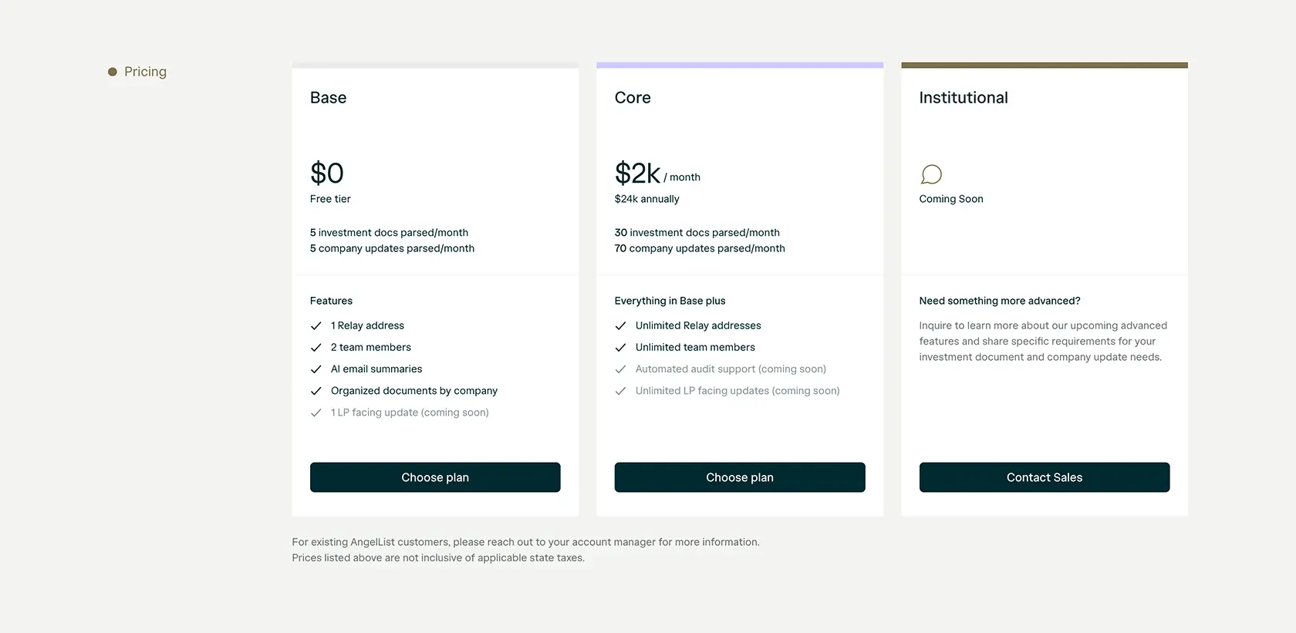Click the checkmark beside Unlimited Relay addresses
Image resolution: width=1296 pixels, height=633 pixels.
coord(620,326)
